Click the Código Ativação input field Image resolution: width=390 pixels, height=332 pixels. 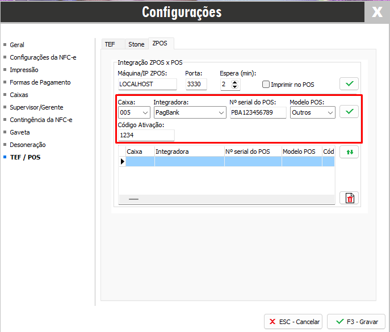[146, 135]
